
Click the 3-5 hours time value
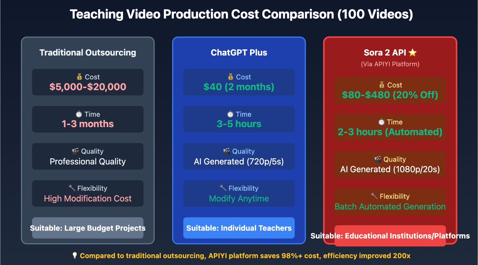tap(239, 124)
